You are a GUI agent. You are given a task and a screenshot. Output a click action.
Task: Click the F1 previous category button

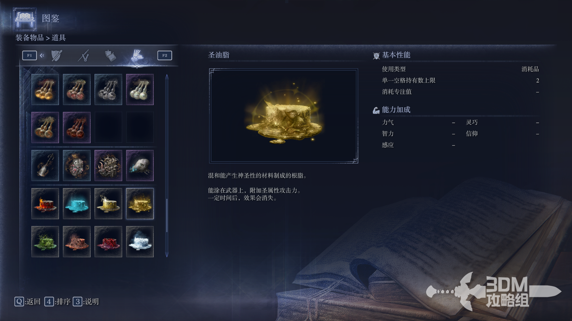coord(29,55)
